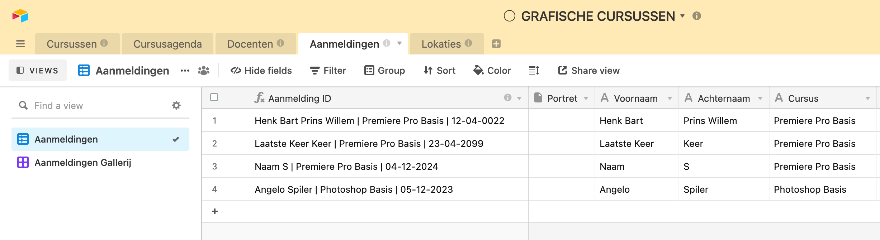The image size is (880, 240).
Task: Open the Group options
Action: [384, 71]
